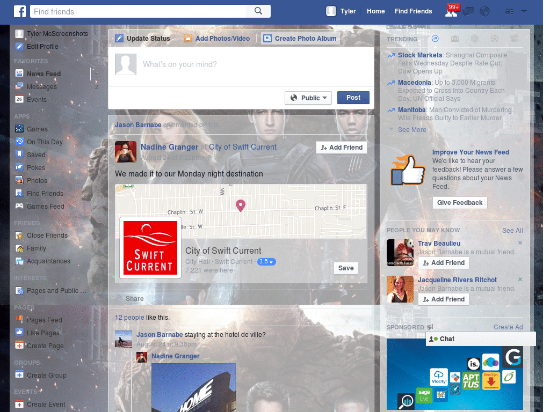Image resolution: width=550 pixels, height=412 pixels.
Task: Click the Edit Profile pencil icon
Action: click(x=19, y=46)
